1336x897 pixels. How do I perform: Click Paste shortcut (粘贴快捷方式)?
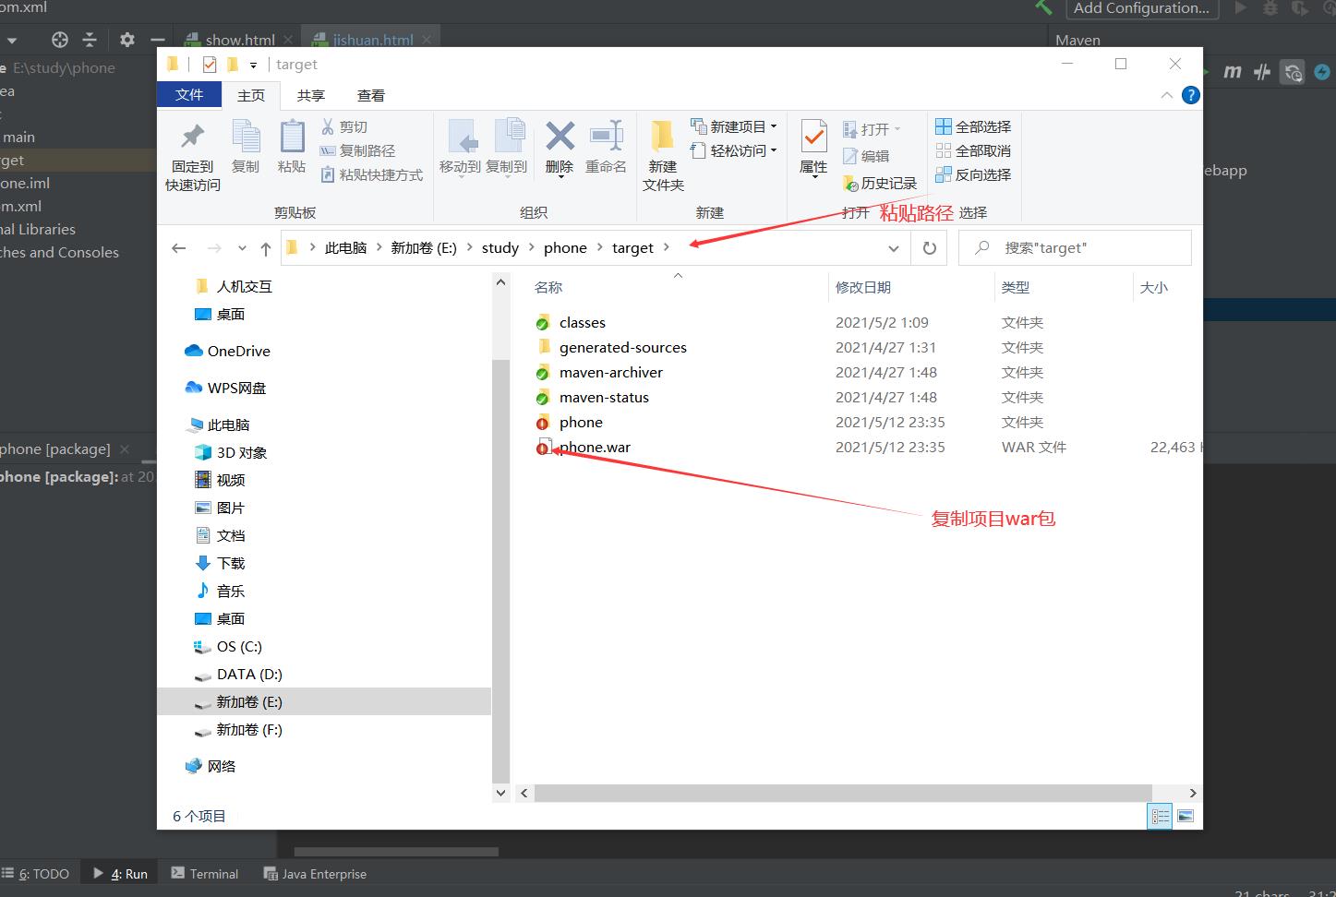[371, 174]
